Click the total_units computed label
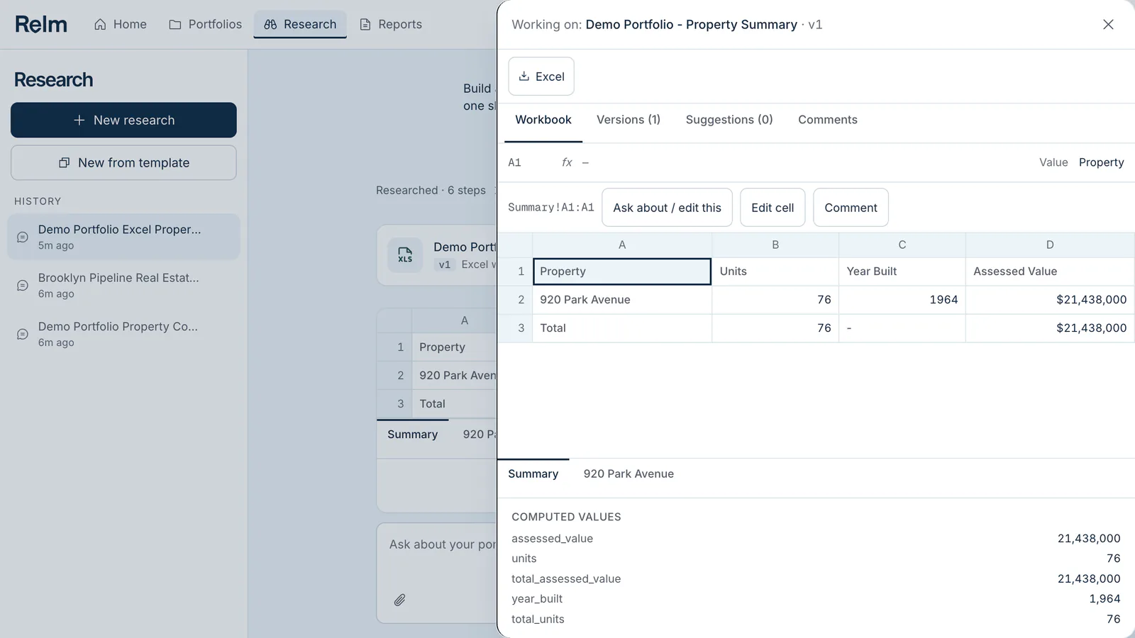Viewport: 1135px width, 638px height. click(538, 620)
